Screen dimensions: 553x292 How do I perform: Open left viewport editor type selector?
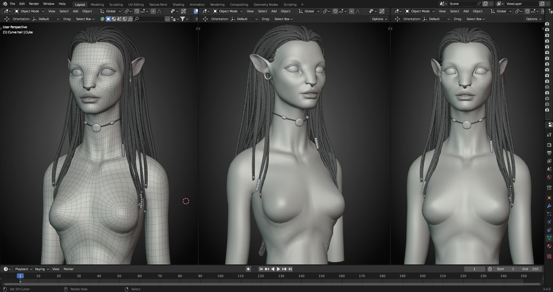point(7,11)
